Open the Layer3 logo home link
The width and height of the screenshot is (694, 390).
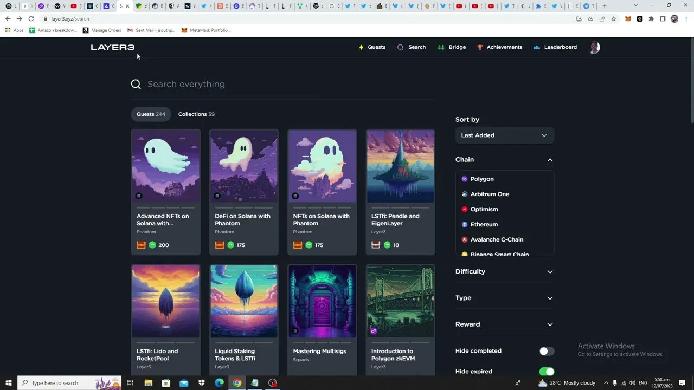pyautogui.click(x=113, y=47)
